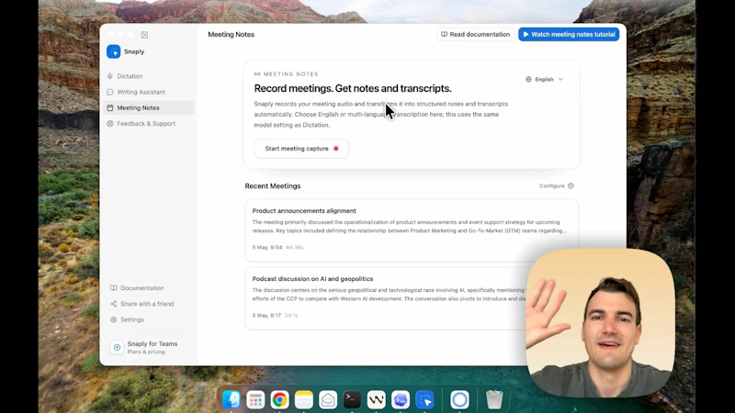This screenshot has width=735, height=413.
Task: Click the globe icon beside English
Action: point(528,79)
